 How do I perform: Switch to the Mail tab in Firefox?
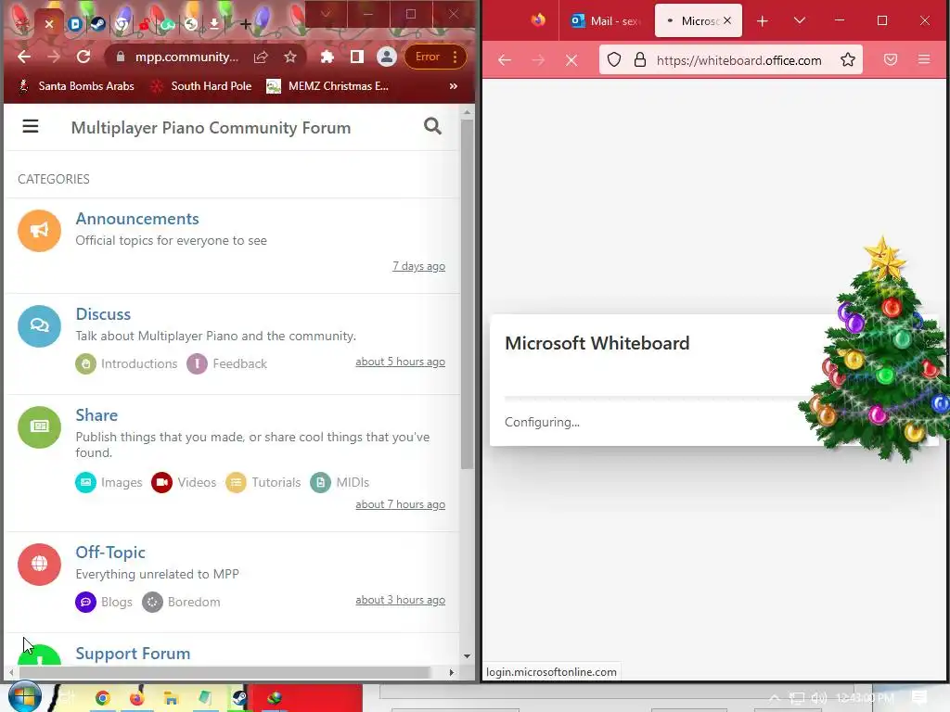click(x=605, y=21)
